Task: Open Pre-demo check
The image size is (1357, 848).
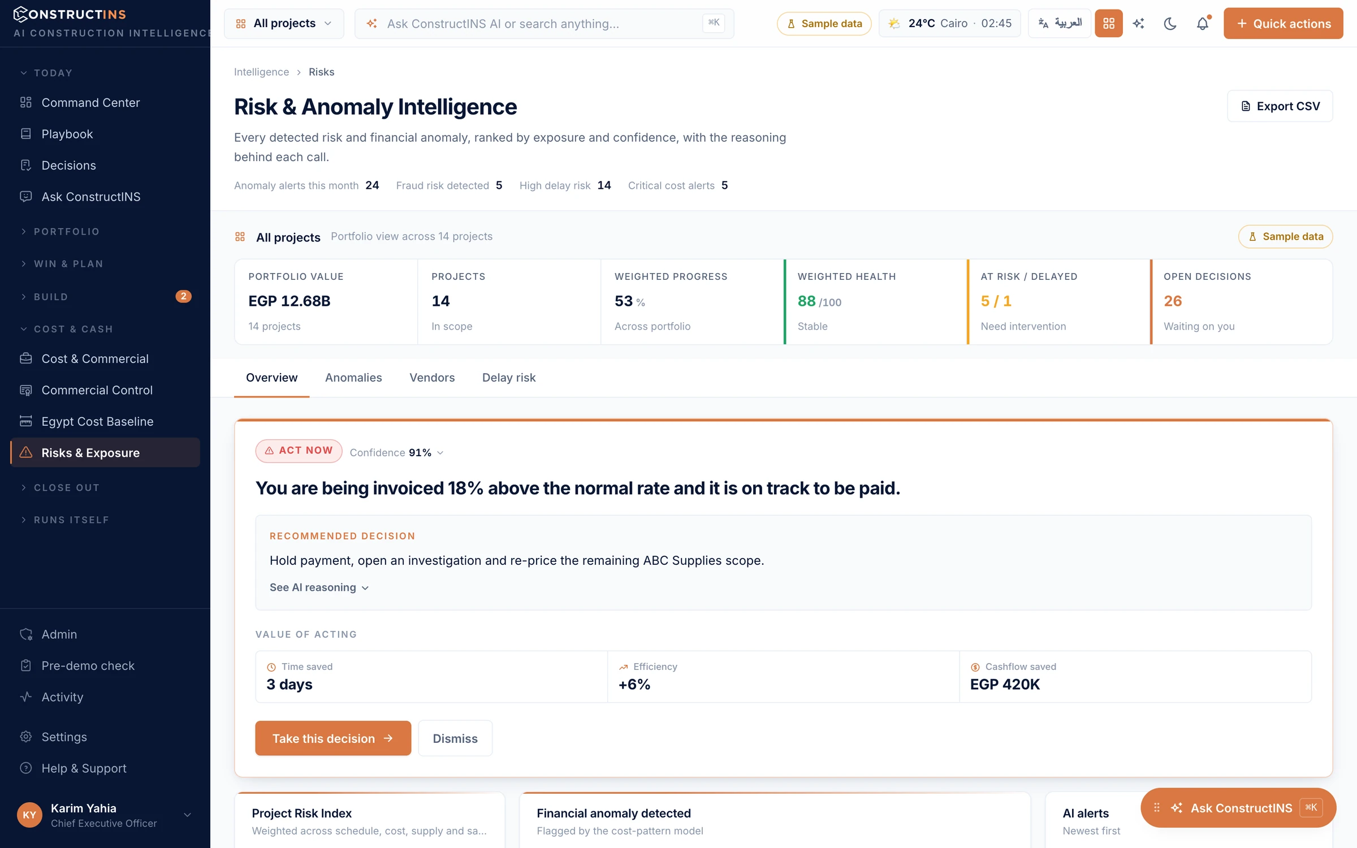Action: [x=105, y=665]
